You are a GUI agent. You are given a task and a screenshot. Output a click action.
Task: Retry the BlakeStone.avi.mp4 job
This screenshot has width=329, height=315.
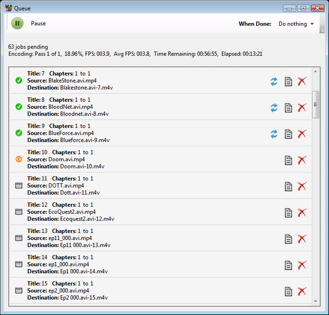pyautogui.click(x=274, y=81)
